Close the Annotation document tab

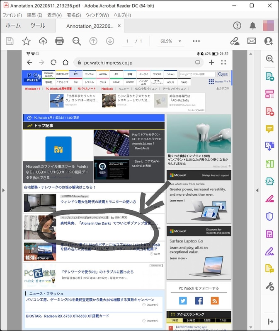[x=119, y=26]
